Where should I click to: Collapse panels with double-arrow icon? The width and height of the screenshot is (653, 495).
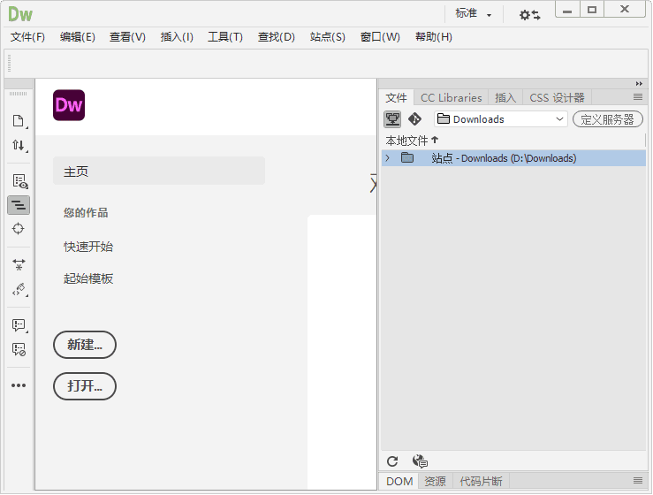pos(639,84)
